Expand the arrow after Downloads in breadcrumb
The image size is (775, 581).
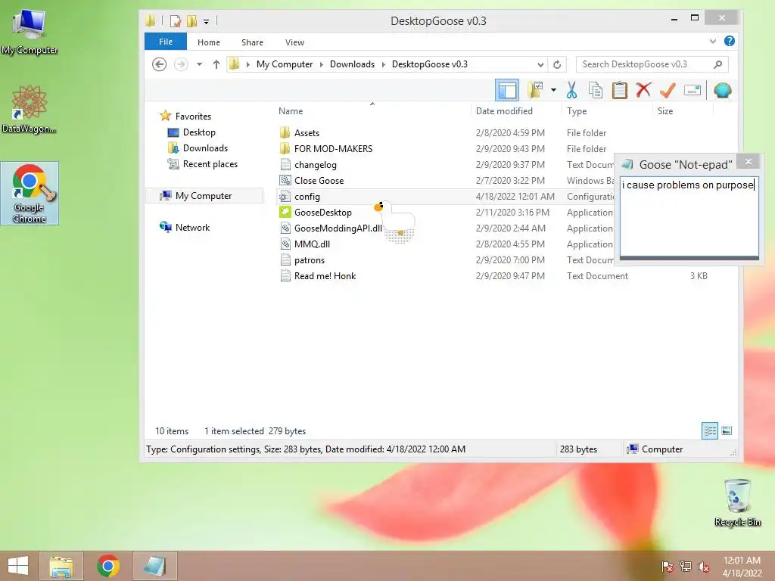pyautogui.click(x=383, y=65)
